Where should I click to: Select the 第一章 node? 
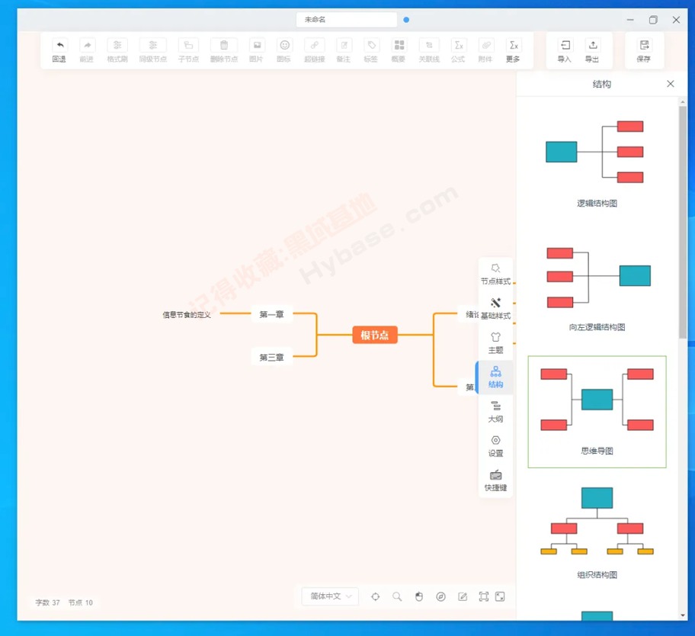(x=272, y=314)
